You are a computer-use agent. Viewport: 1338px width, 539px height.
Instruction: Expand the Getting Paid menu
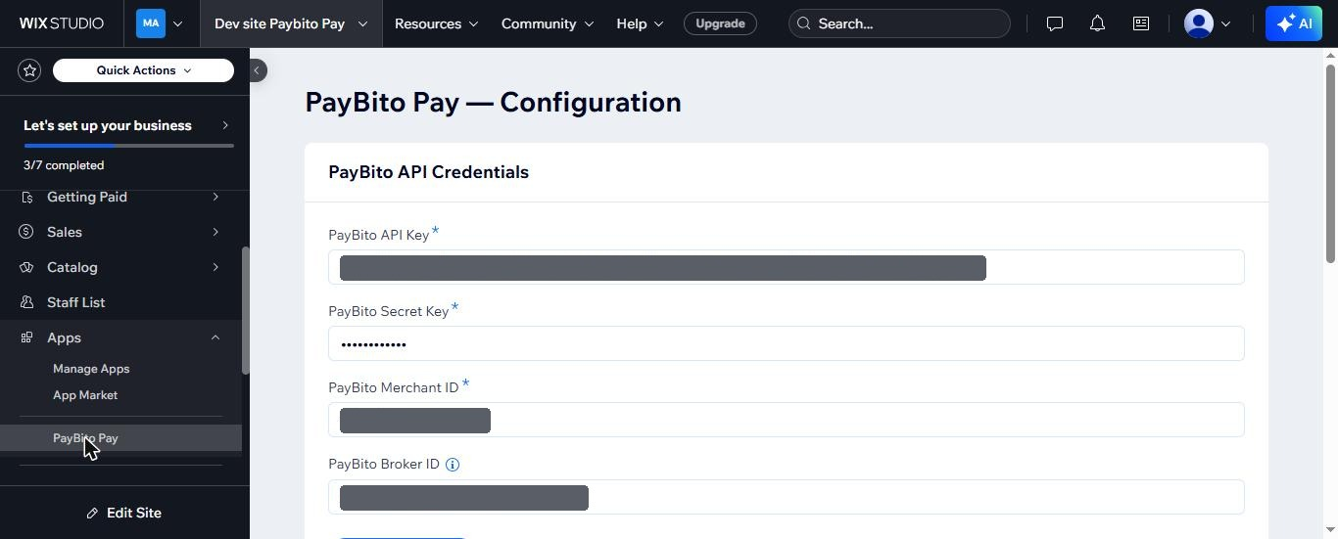(120, 197)
